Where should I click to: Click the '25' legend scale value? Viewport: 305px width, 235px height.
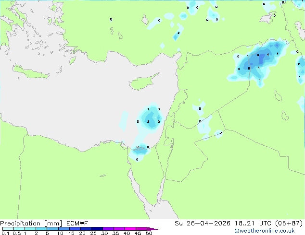coord(93,233)
